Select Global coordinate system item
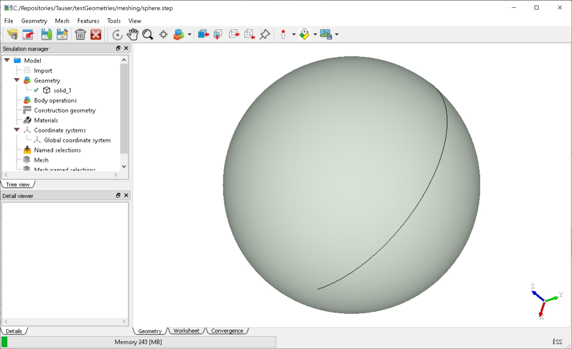This screenshot has height=349, width=572. click(x=77, y=140)
